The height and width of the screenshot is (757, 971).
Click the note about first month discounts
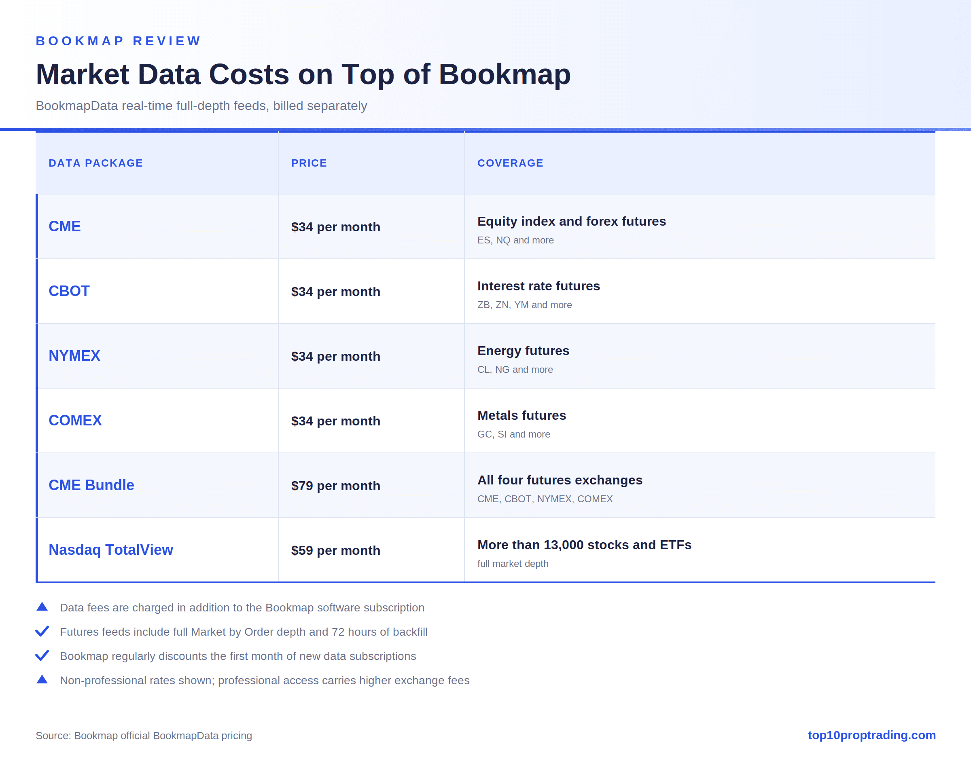tap(238, 656)
